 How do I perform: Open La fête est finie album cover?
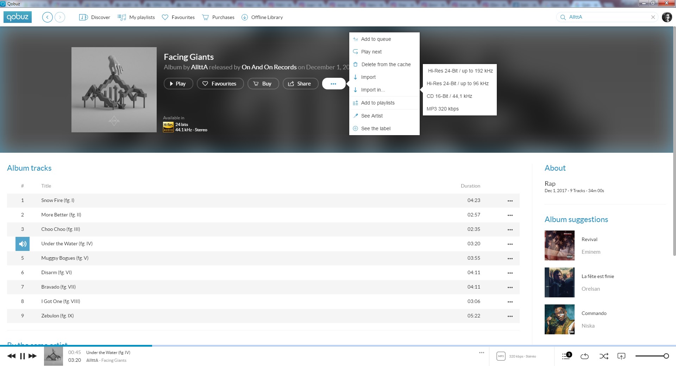pyautogui.click(x=559, y=282)
